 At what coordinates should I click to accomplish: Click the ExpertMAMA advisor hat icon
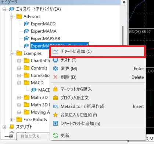tap(26, 31)
